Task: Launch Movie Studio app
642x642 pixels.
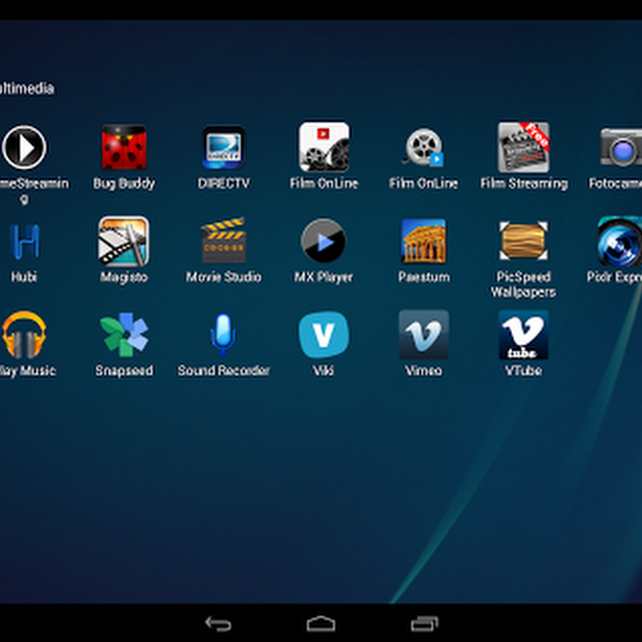Action: point(223,241)
